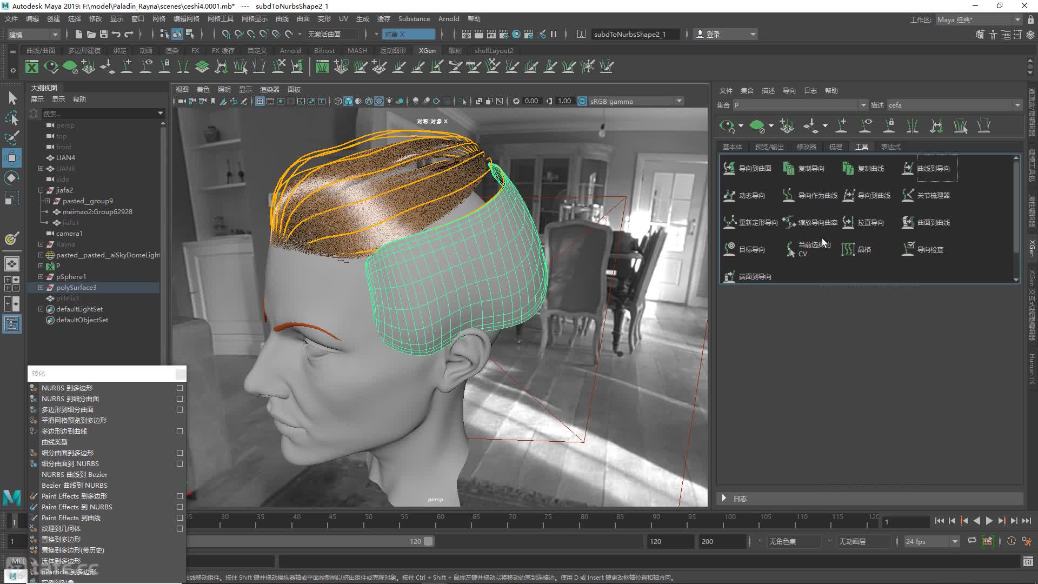The width and height of the screenshot is (1038, 584).
Task: Click the 缩放导向曲率 tool
Action: tap(810, 222)
